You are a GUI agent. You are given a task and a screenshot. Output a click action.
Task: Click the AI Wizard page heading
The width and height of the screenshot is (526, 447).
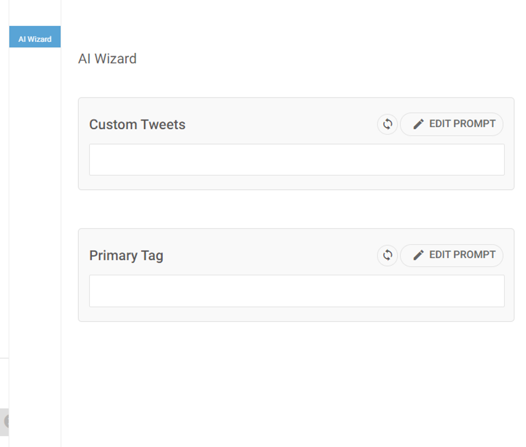pos(107,58)
